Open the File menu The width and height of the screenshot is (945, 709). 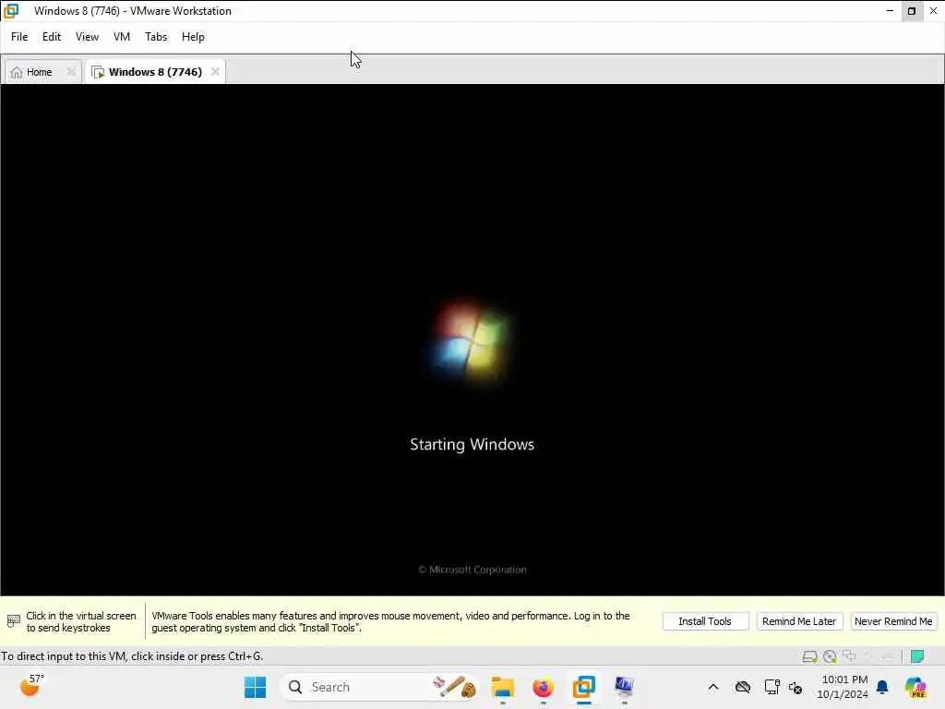[19, 37]
